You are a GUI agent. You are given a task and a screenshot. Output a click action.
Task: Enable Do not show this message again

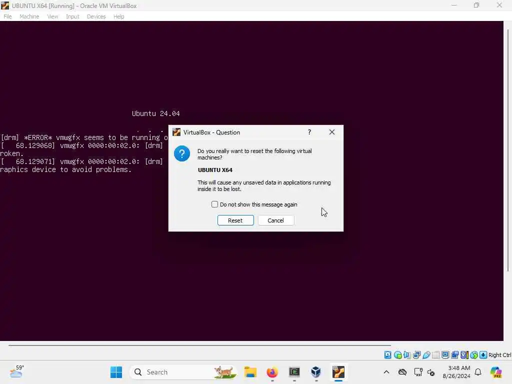pos(214,204)
